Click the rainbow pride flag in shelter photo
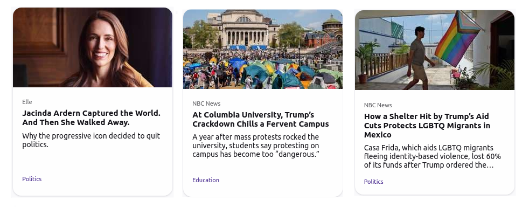Screen dimensions: 529x207 pos(458,38)
